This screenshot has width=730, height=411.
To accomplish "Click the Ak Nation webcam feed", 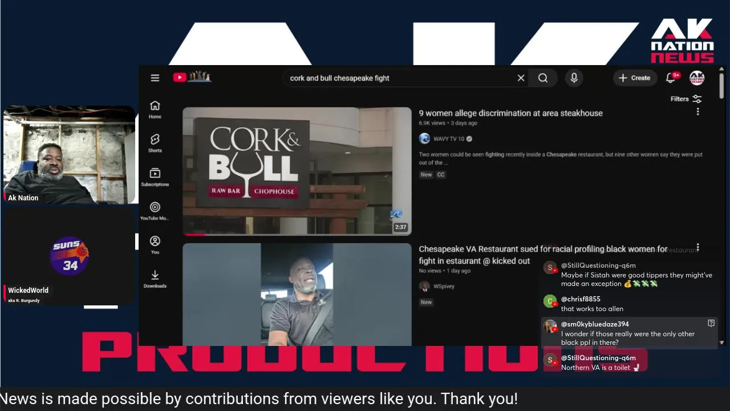I will point(70,155).
